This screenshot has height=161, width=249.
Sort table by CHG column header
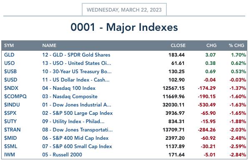[211, 45]
